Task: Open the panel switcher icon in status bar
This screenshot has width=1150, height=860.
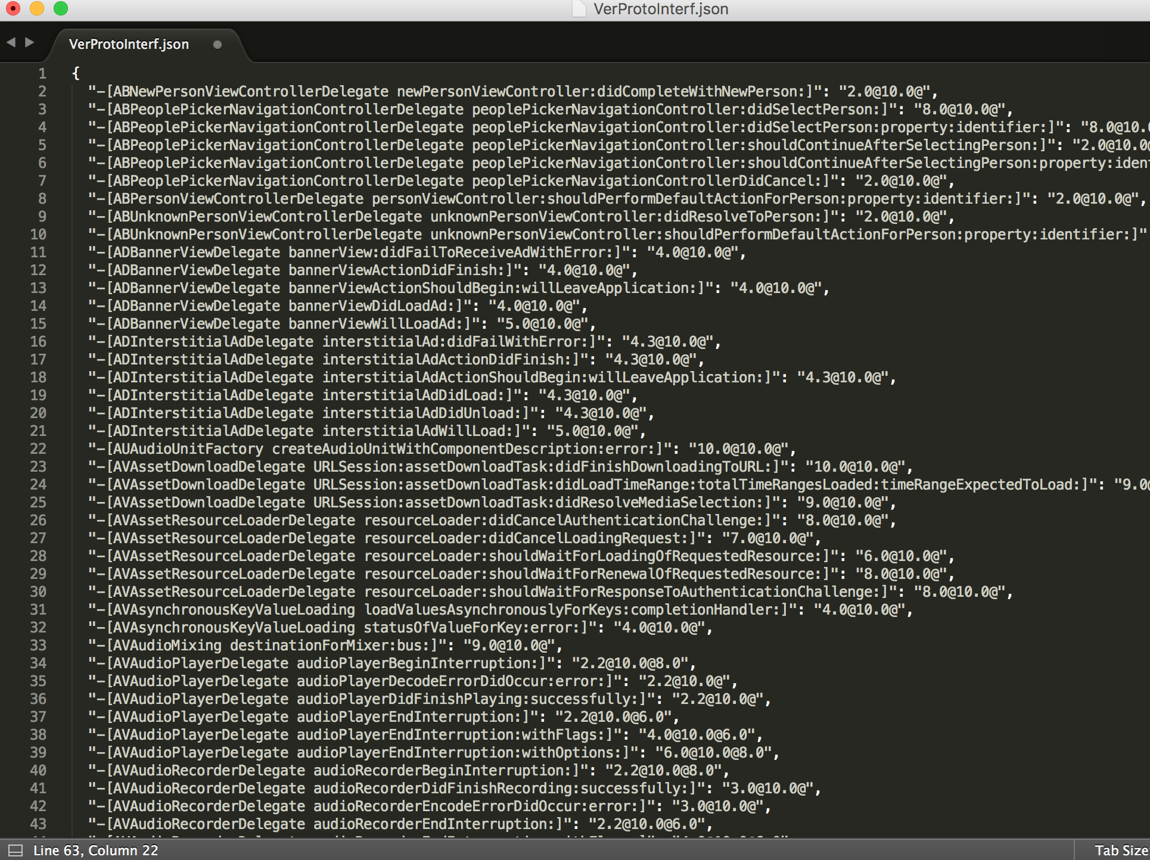Action: pos(15,850)
